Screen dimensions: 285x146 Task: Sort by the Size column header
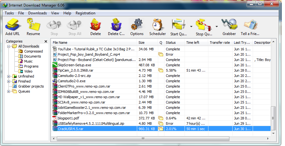coord(147,43)
